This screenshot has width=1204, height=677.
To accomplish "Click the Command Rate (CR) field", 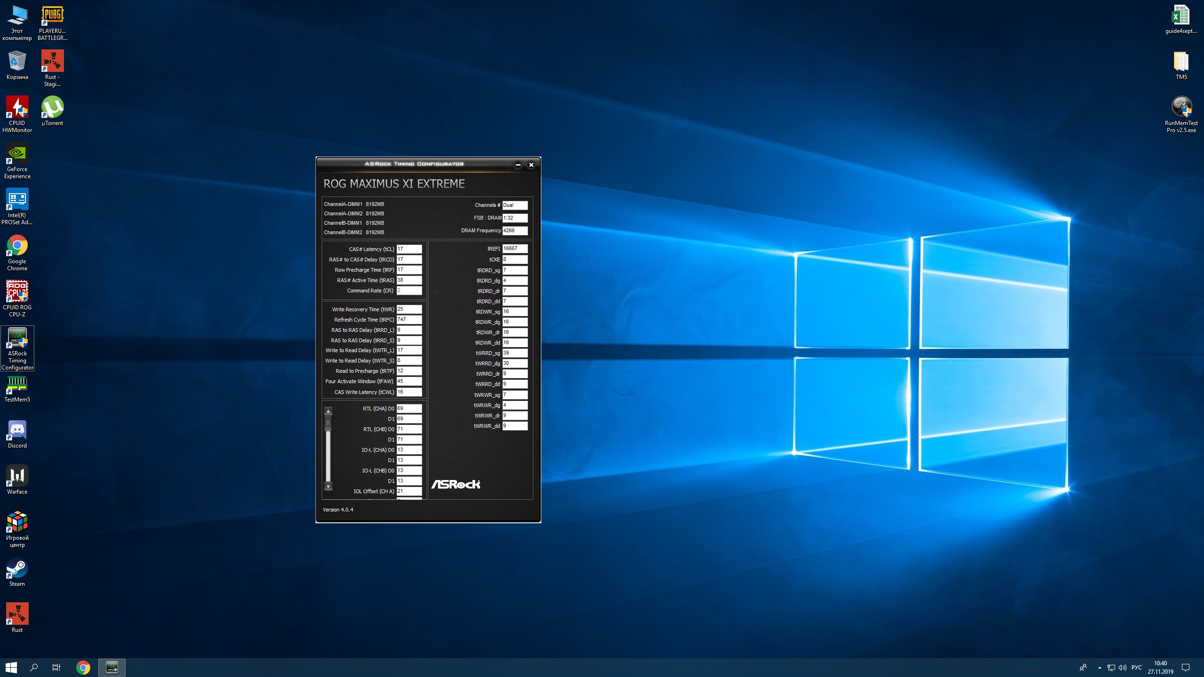I will [409, 291].
